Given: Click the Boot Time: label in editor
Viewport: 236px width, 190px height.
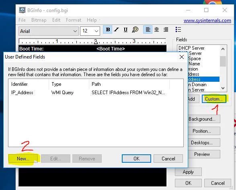Looking at the screenshot, I should pos(31,49).
